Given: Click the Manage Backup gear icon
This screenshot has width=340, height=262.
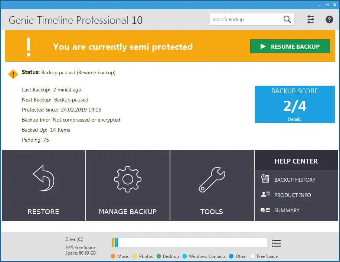Looking at the screenshot, I should click(x=128, y=179).
